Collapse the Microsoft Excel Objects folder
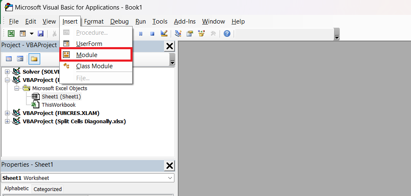411x196 pixels. click(x=17, y=88)
